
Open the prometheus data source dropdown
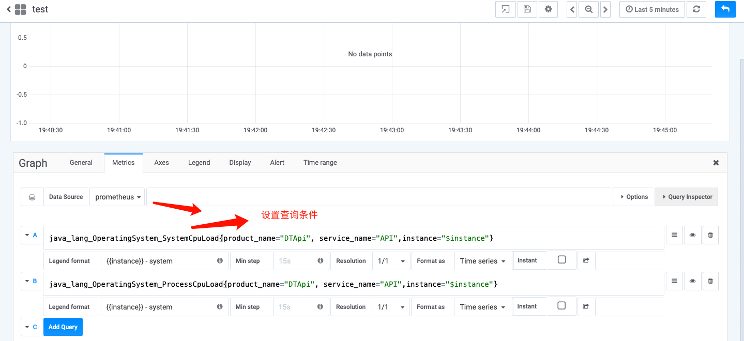click(118, 197)
